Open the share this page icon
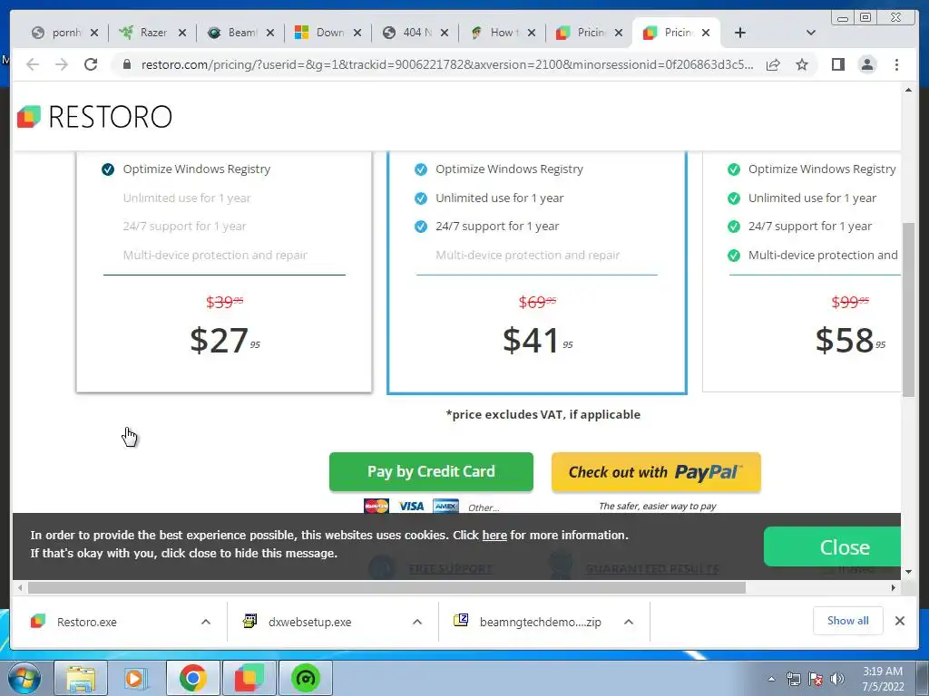 [773, 64]
